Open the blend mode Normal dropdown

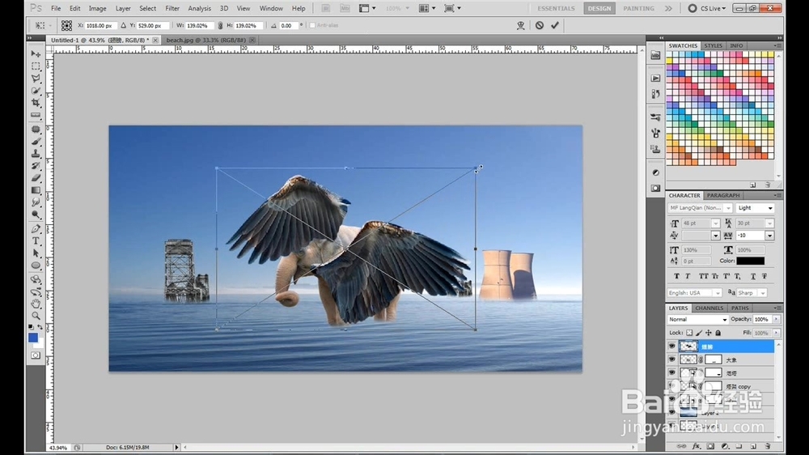(x=697, y=319)
